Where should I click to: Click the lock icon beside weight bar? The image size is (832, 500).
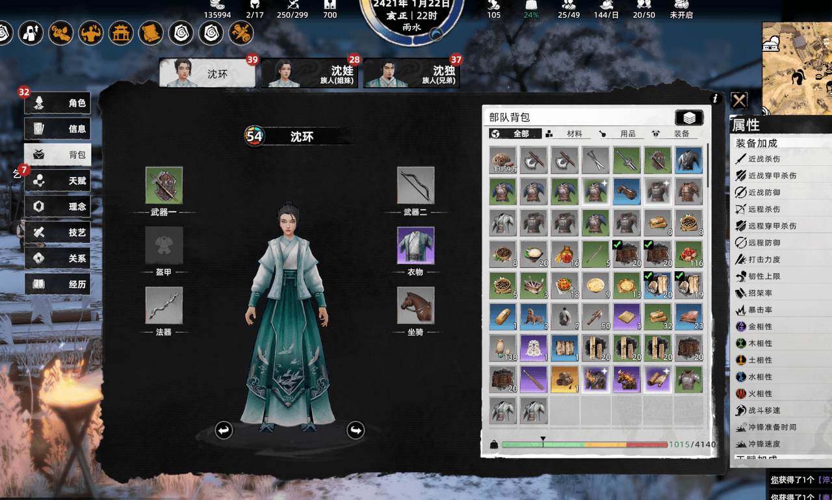[x=494, y=445]
